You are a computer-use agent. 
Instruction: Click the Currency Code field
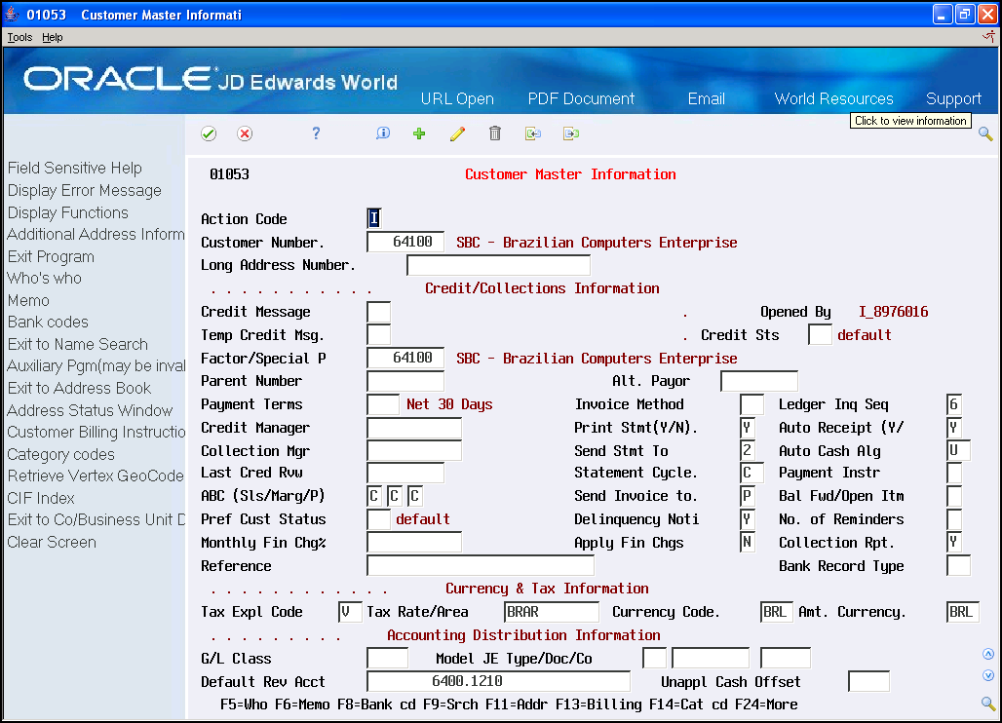click(777, 612)
